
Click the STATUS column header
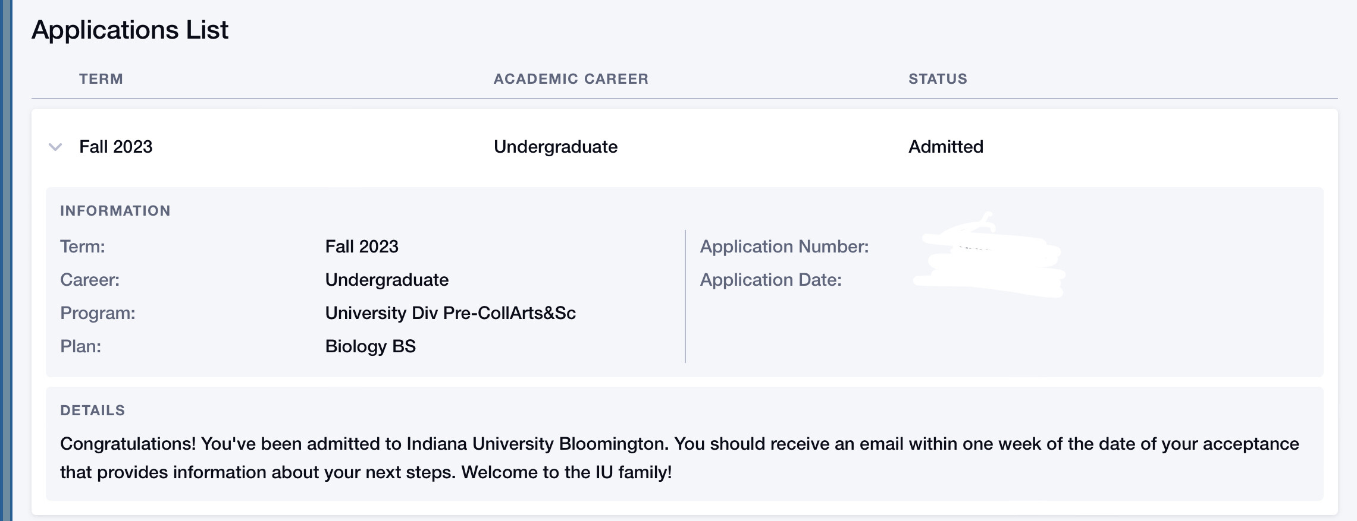(938, 79)
